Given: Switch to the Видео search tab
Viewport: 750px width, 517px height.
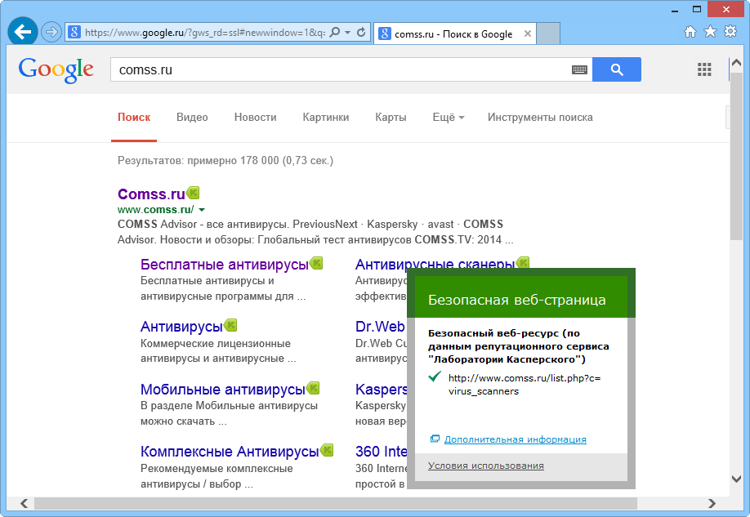Looking at the screenshot, I should (191, 117).
